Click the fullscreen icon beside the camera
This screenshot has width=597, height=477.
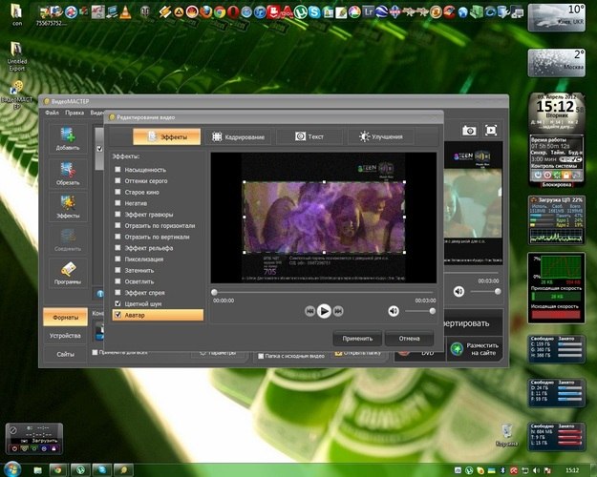(491, 130)
